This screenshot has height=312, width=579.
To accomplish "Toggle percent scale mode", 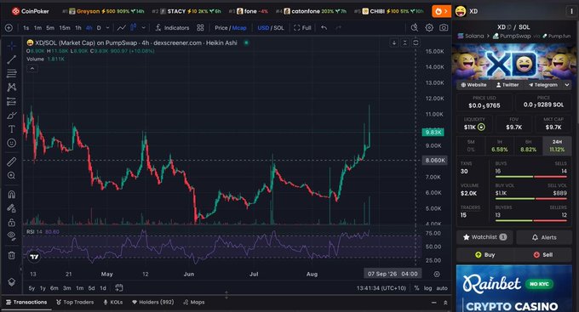I will (416, 288).
